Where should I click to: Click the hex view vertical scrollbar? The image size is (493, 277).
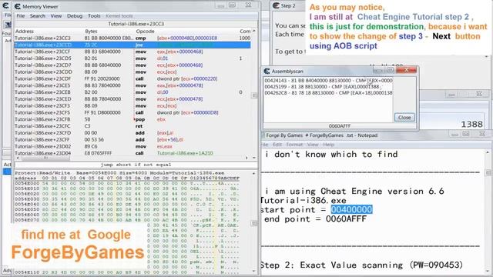254,223
